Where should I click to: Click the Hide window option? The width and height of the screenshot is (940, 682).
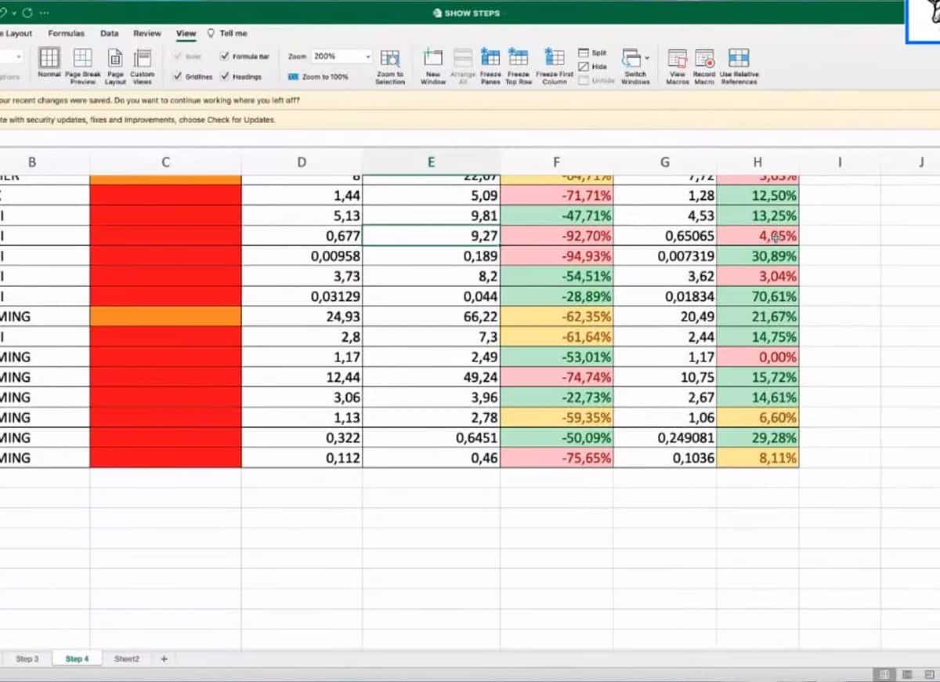pos(593,67)
